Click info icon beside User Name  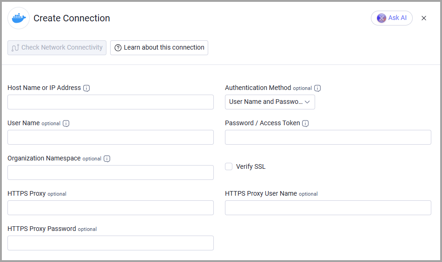pos(66,123)
